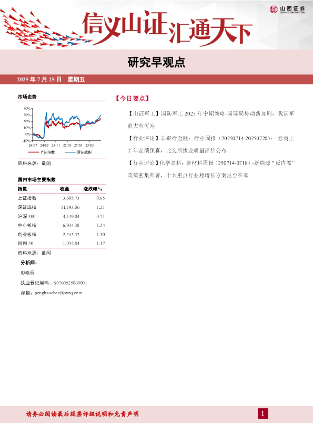Click the 深证成指 blue legend marker
The width and height of the screenshot is (313, 444).
coord(70,152)
